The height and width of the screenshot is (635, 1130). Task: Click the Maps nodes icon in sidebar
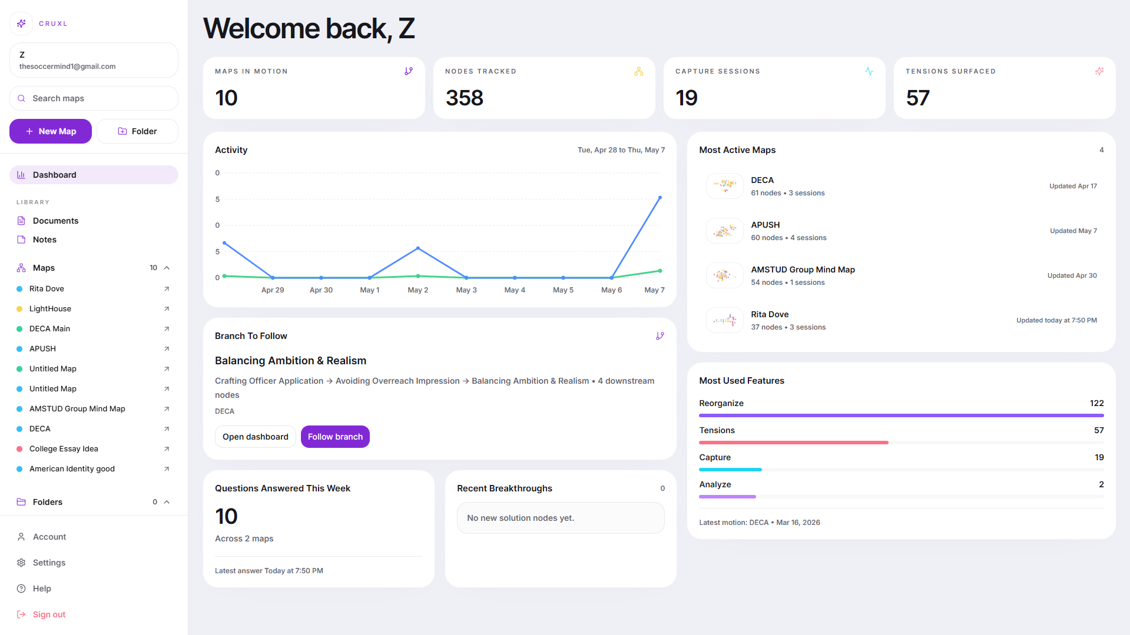[21, 268]
